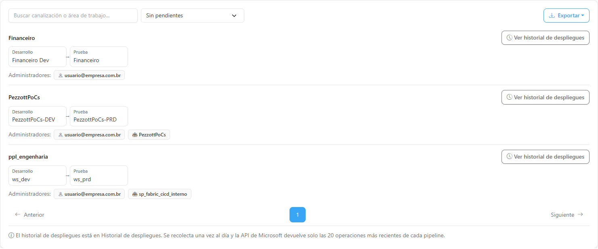Click the Administradores label under PezzottPoCs
598x249 pixels.
click(29, 134)
